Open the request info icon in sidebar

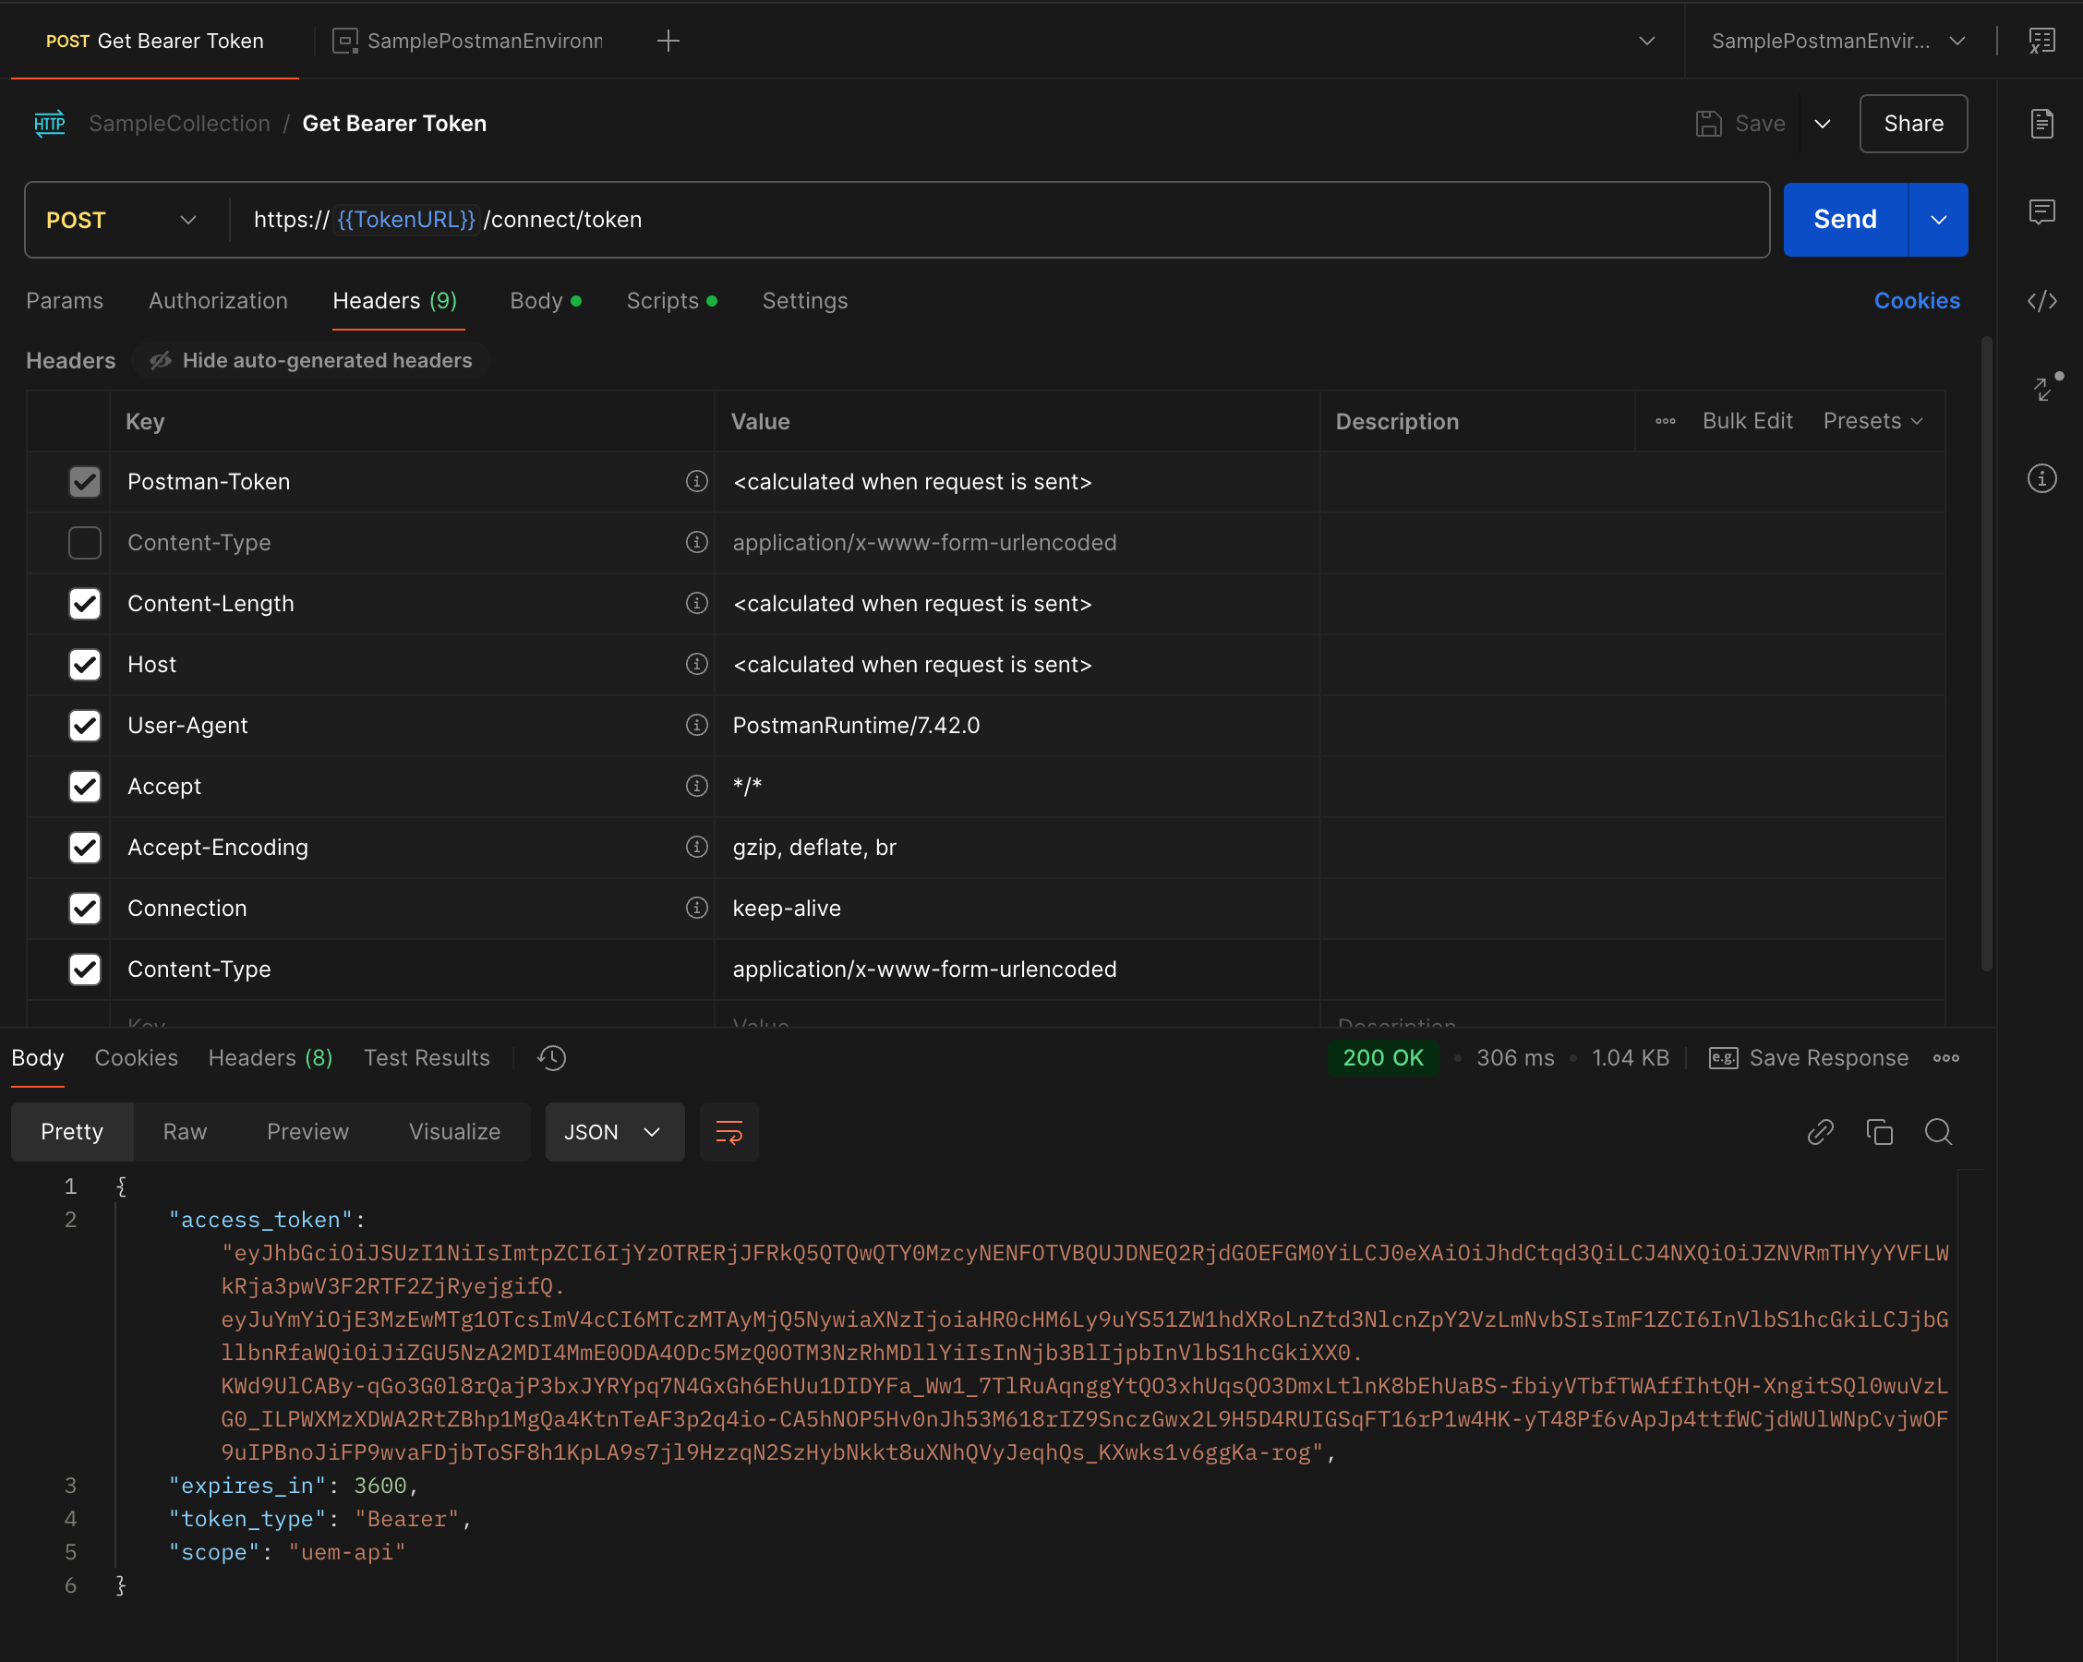[x=2041, y=478]
